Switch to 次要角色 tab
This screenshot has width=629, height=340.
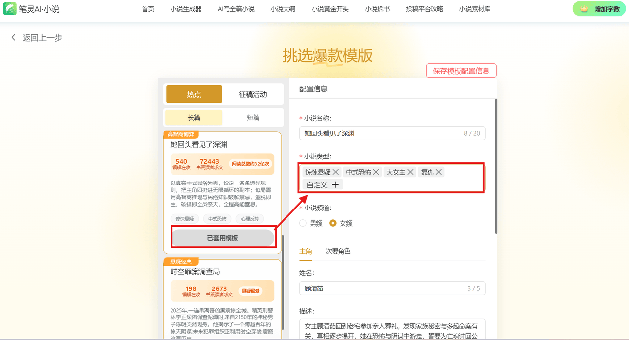coord(338,251)
